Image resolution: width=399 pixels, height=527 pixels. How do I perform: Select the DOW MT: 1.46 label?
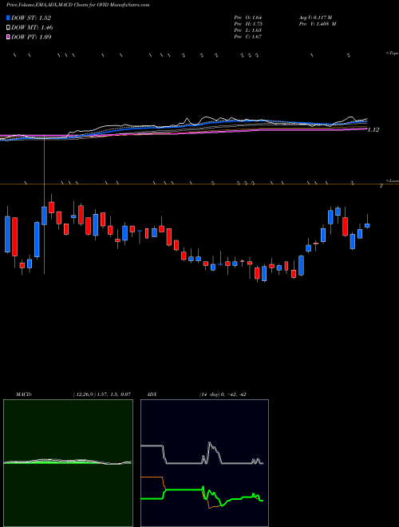pyautogui.click(x=32, y=28)
